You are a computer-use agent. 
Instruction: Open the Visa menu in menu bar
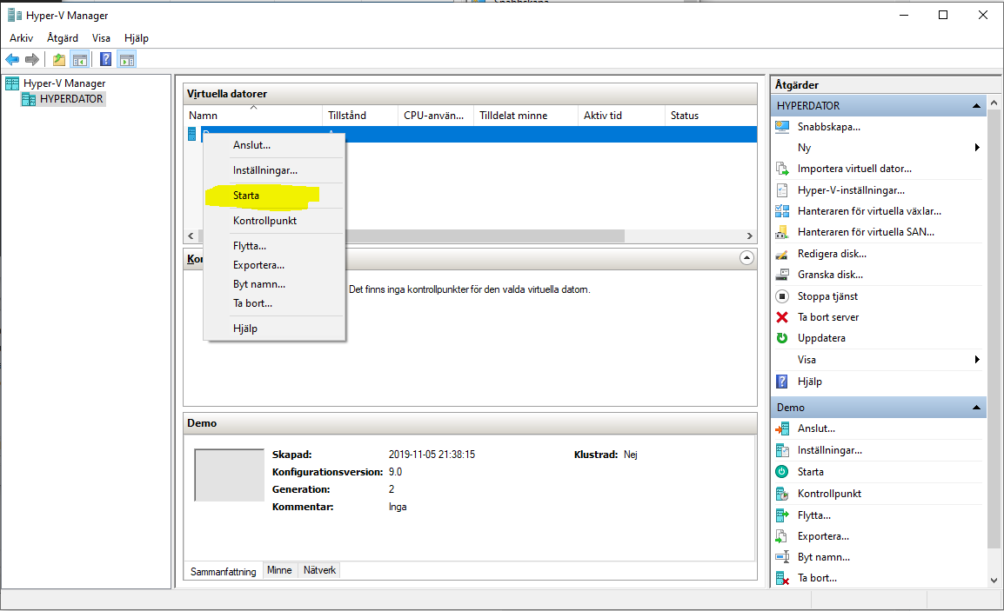[x=101, y=38]
